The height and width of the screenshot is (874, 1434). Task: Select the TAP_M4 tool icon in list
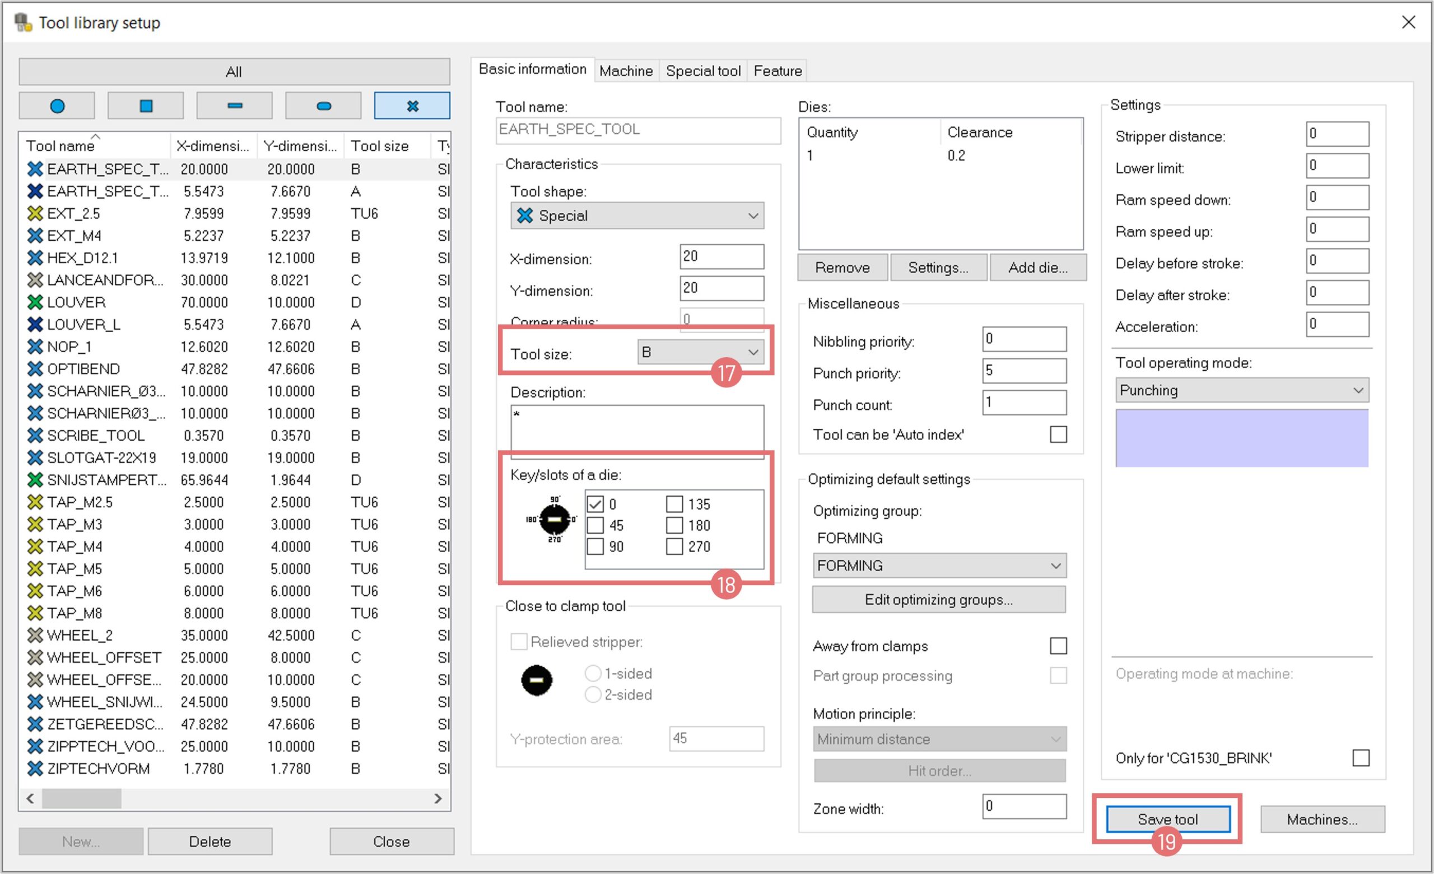coord(35,546)
